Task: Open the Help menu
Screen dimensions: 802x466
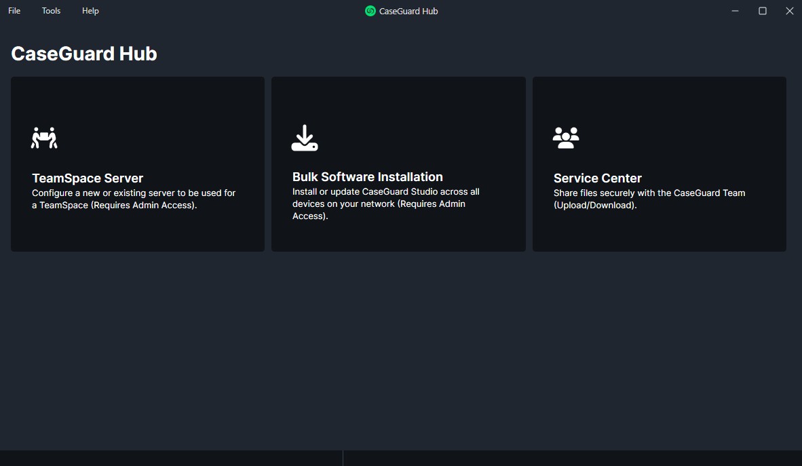Action: [90, 11]
